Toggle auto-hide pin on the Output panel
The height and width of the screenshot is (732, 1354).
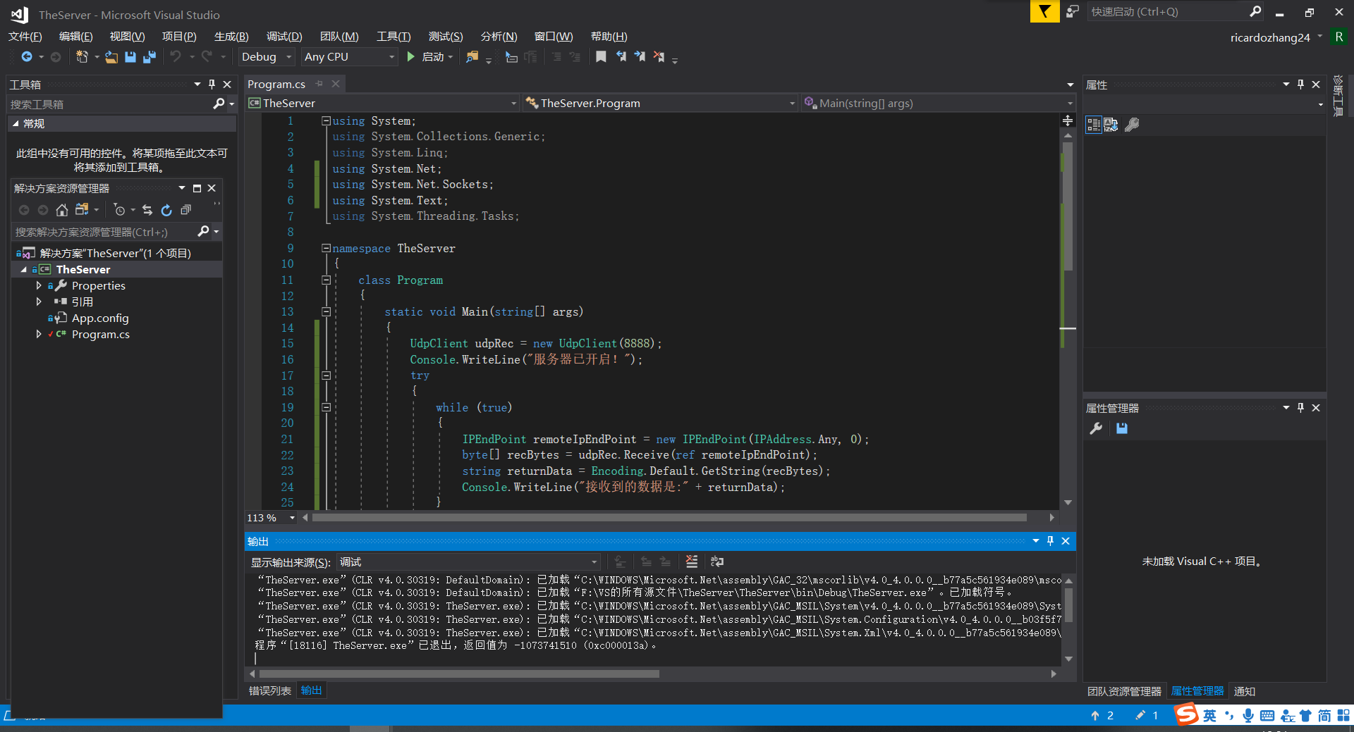1050,541
